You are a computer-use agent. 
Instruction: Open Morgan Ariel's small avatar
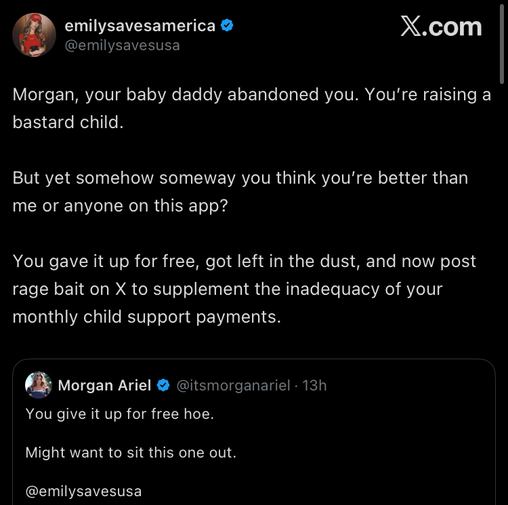39,385
